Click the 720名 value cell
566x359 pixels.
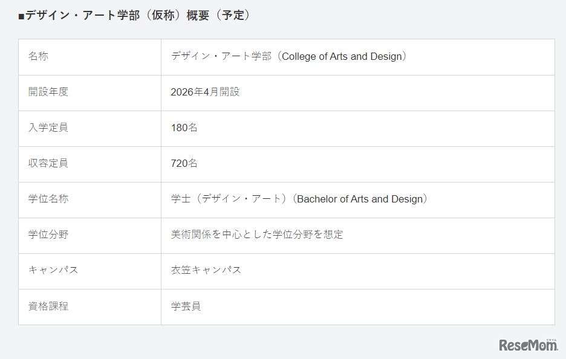tap(184, 164)
